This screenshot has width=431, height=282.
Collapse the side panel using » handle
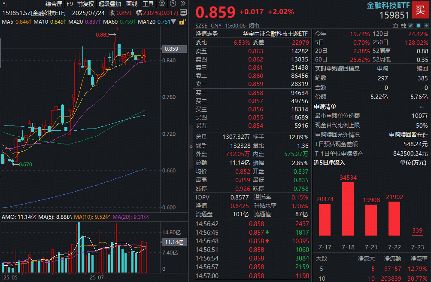point(191,147)
